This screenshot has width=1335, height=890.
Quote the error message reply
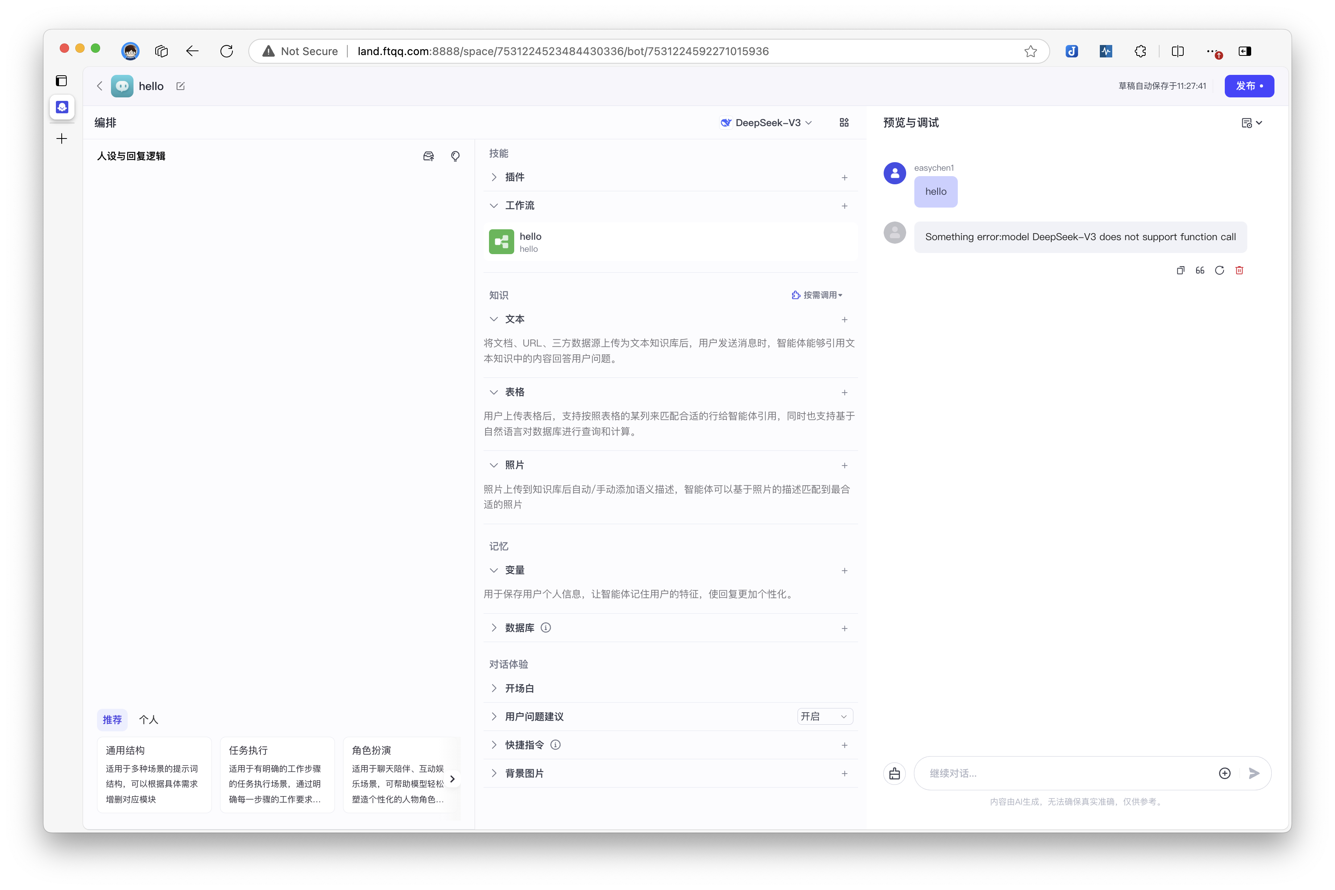tap(1200, 270)
